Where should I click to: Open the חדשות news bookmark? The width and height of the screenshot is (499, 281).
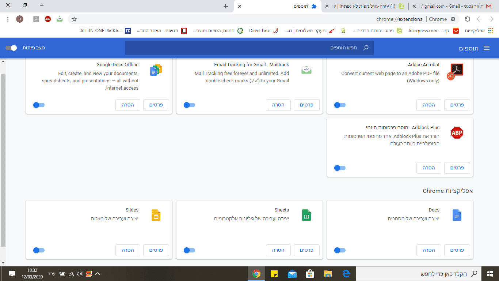pos(162,31)
